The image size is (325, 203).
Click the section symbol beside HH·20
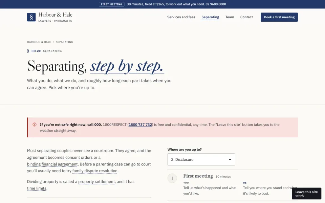[28, 51]
